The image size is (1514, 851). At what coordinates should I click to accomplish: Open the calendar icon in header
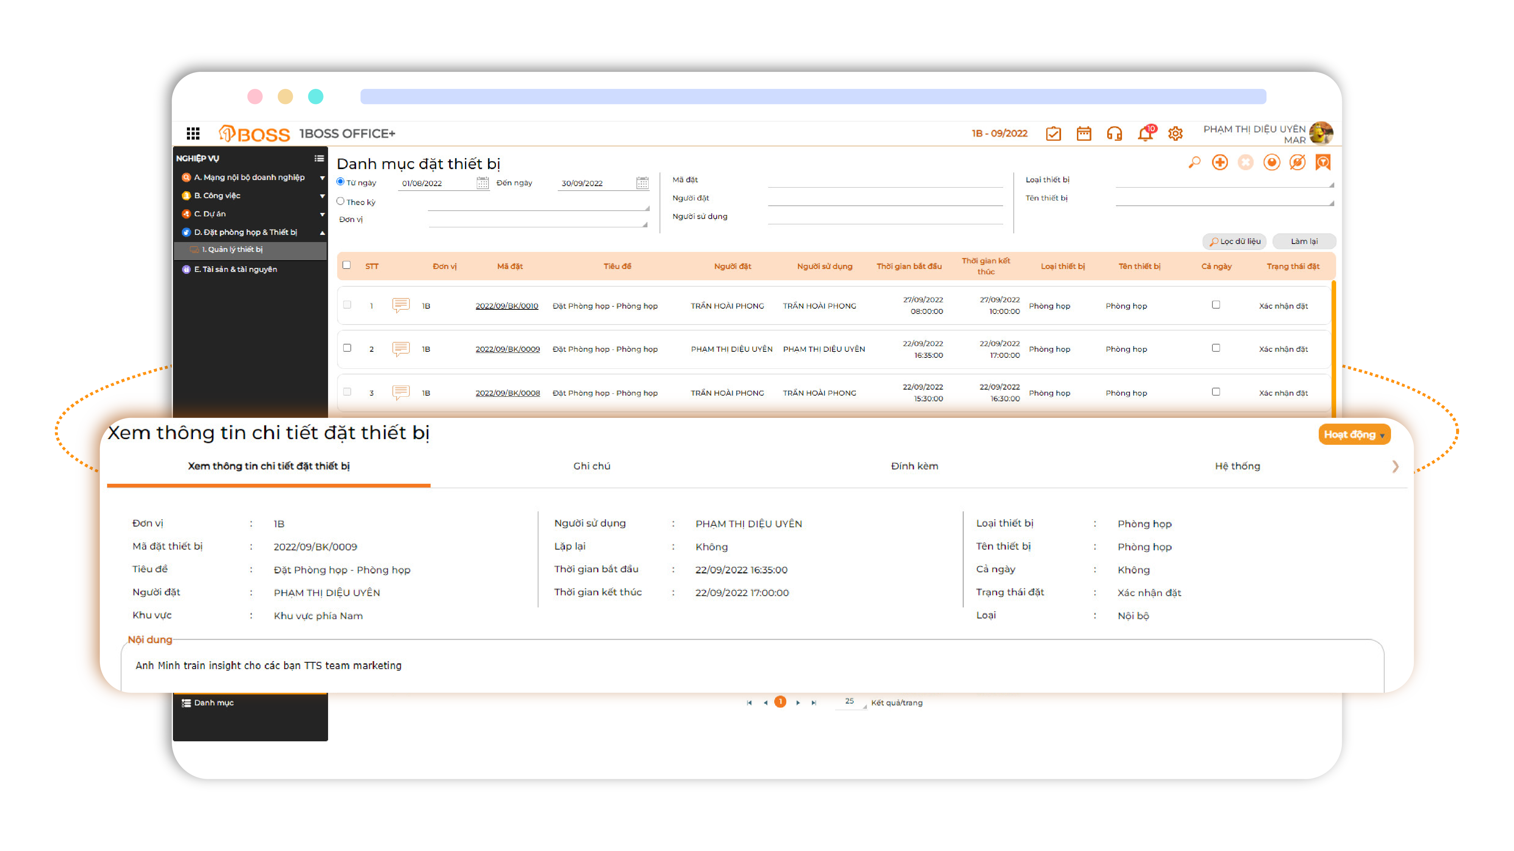(1083, 134)
